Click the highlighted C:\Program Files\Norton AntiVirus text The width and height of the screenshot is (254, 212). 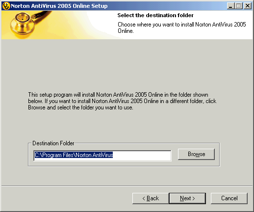[x=74, y=155]
